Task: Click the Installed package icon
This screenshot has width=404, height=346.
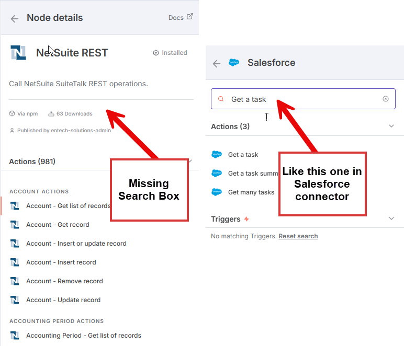Action: click(156, 53)
